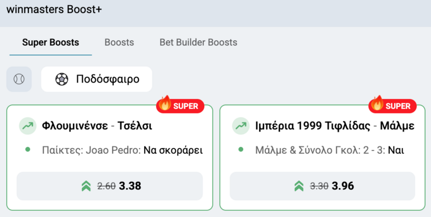The image size is (431, 217).
Task: Open the Ιμπέρια 1999 Τιφλίδας - Μάλμε match
Action: point(335,126)
